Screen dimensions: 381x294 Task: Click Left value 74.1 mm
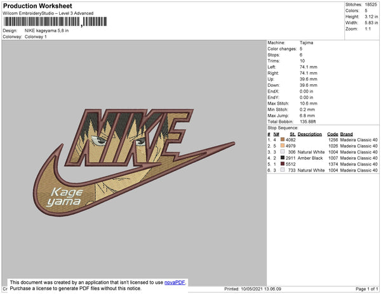click(309, 67)
